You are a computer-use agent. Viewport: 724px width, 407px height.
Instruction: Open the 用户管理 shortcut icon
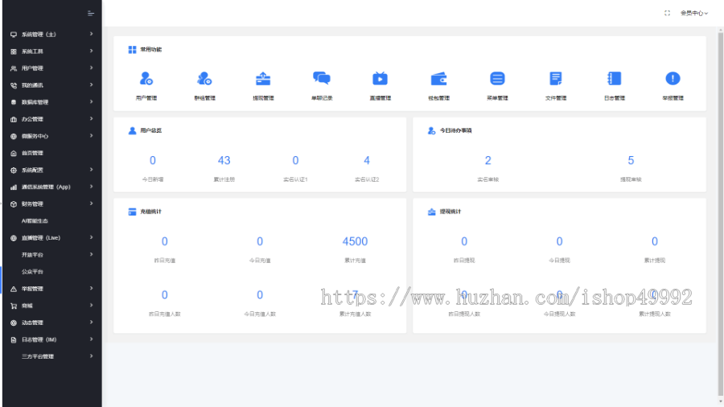coord(146,79)
